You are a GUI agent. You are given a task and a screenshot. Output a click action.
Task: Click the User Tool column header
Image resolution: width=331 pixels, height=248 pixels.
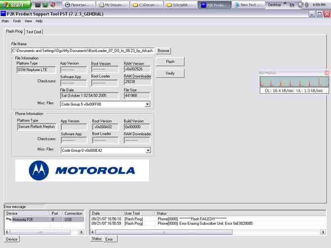139,213
